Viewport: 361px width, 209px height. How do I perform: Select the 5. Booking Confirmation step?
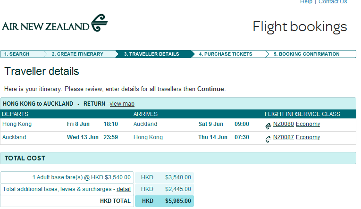click(x=306, y=54)
